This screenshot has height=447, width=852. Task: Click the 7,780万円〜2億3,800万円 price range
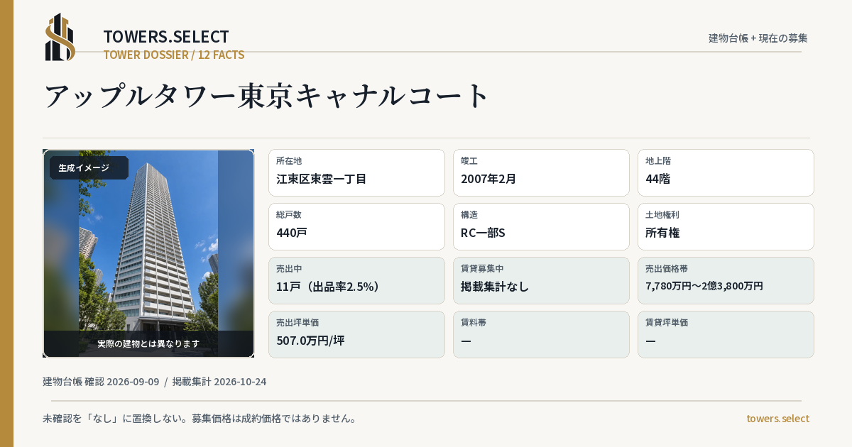coord(704,286)
